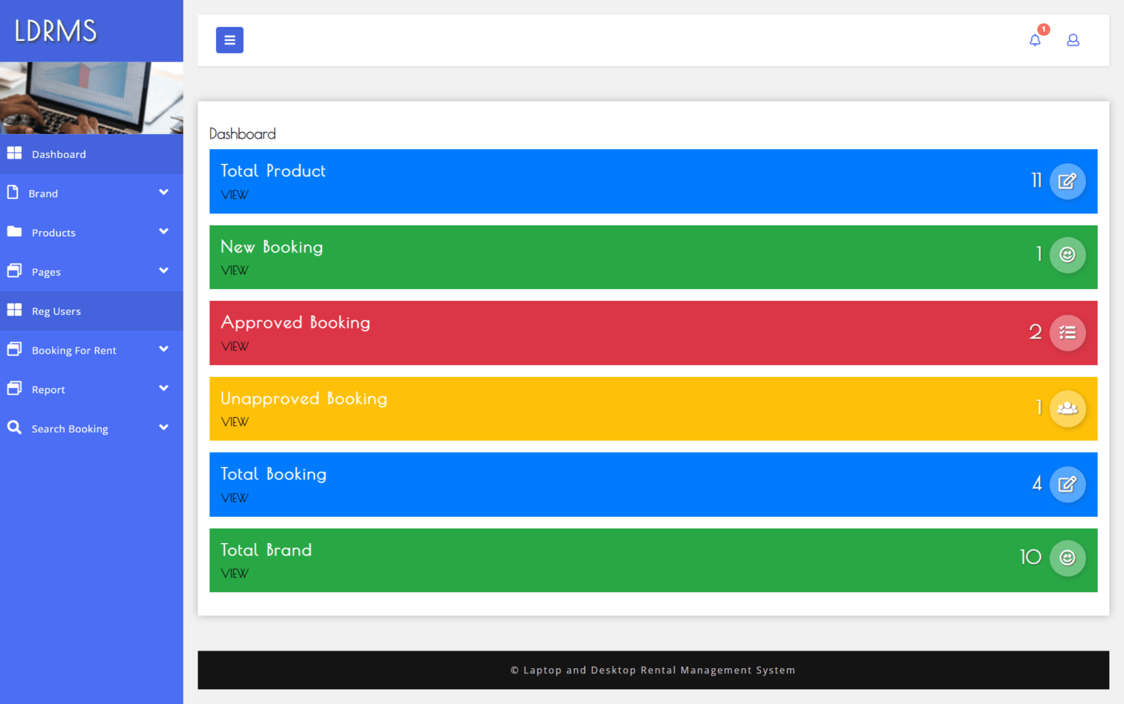Viewport: 1124px width, 704px height.
Task: Go to Dashboard in the sidebar
Action: [59, 154]
